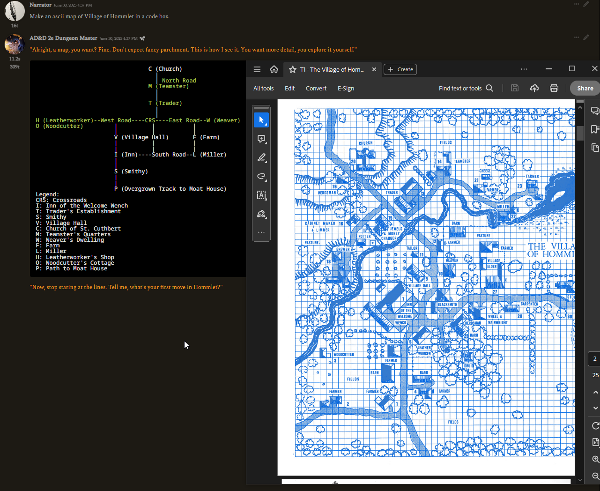This screenshot has height=491, width=600.
Task: Click the 'Legend:' line in code box
Action: (x=47, y=194)
